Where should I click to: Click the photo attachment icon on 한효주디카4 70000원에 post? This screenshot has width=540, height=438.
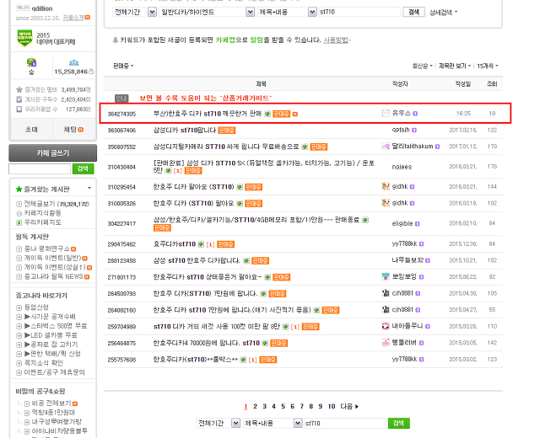pos(265,343)
